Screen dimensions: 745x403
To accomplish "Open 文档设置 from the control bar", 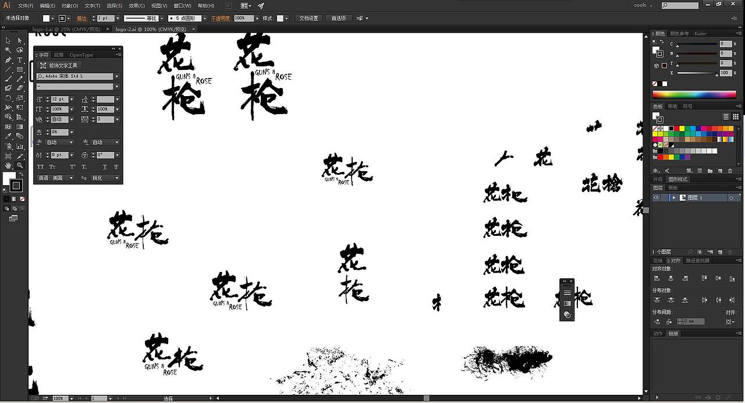I will [308, 18].
